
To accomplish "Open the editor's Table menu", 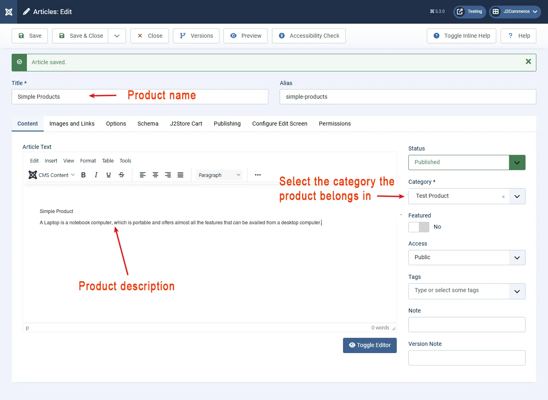I will click(108, 161).
